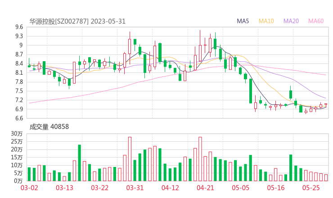
Task: Click the 7.5 price axis value
Action: click(19, 91)
